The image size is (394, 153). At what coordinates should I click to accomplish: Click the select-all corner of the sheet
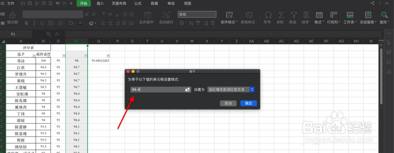[3, 42]
